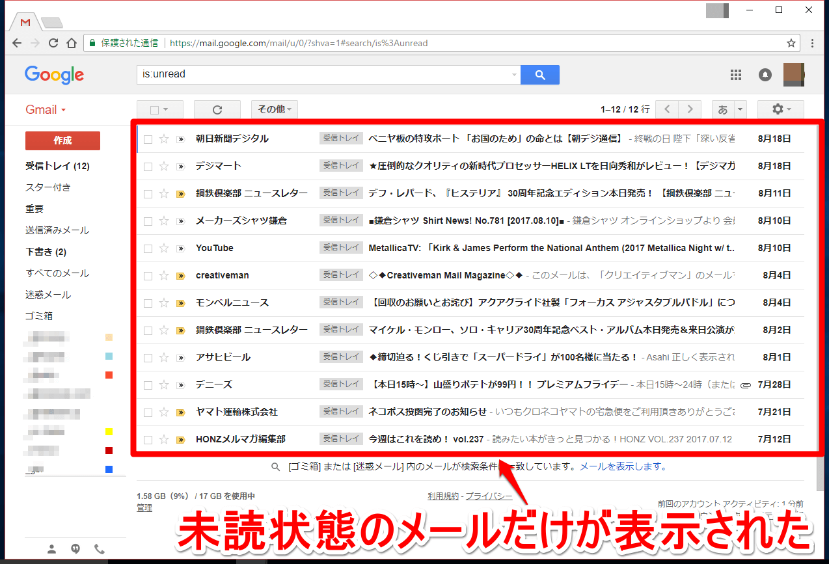Screen dimensions: 829x564
Task: Tick checkbox for モンベルニュース email
Action: pyautogui.click(x=148, y=303)
